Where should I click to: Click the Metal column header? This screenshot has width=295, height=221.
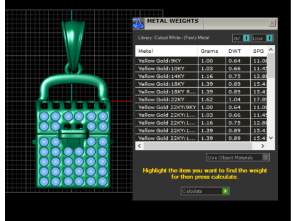click(x=167, y=51)
